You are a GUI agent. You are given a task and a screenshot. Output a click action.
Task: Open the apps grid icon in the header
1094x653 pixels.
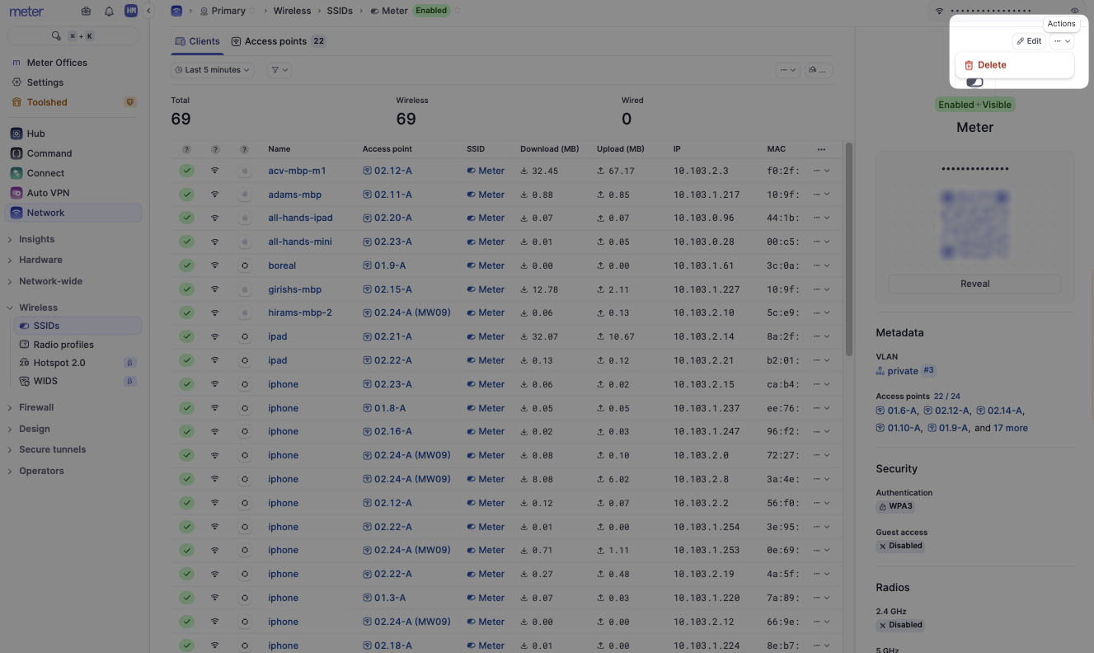pos(86,10)
